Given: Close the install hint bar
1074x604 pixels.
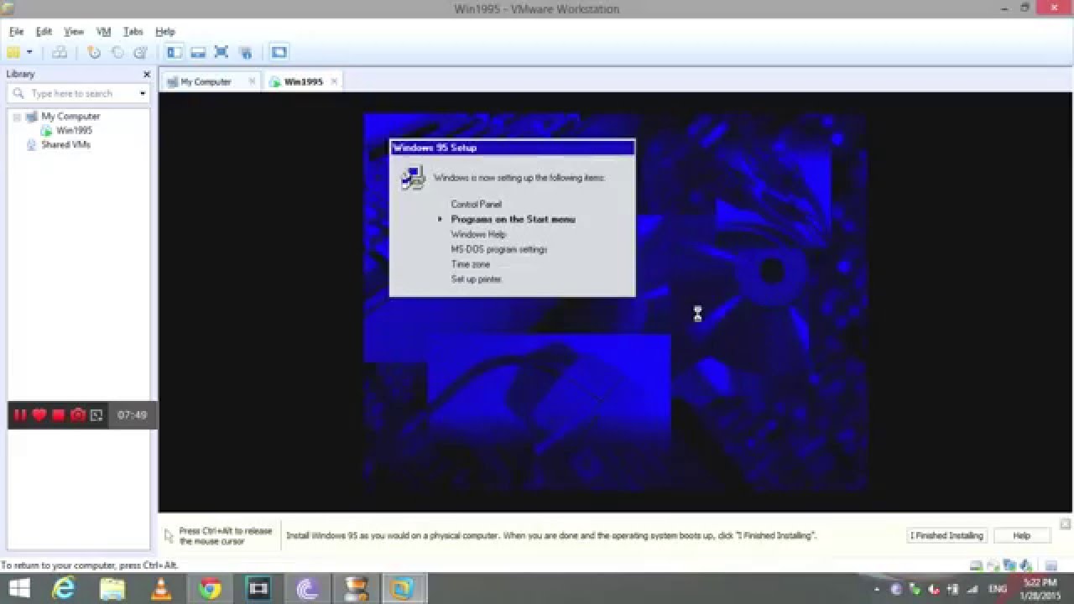Looking at the screenshot, I should click(1065, 524).
